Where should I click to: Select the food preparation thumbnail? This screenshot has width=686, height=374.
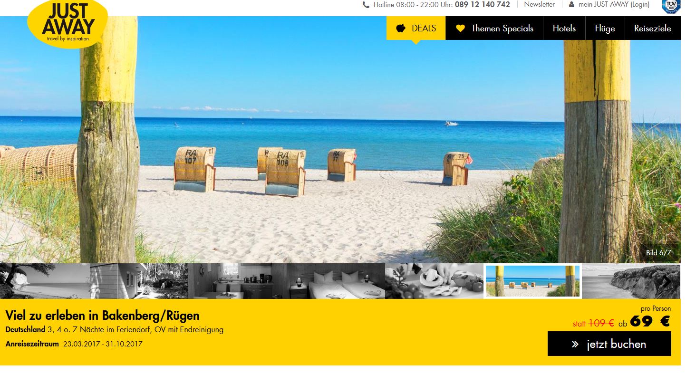click(x=435, y=281)
